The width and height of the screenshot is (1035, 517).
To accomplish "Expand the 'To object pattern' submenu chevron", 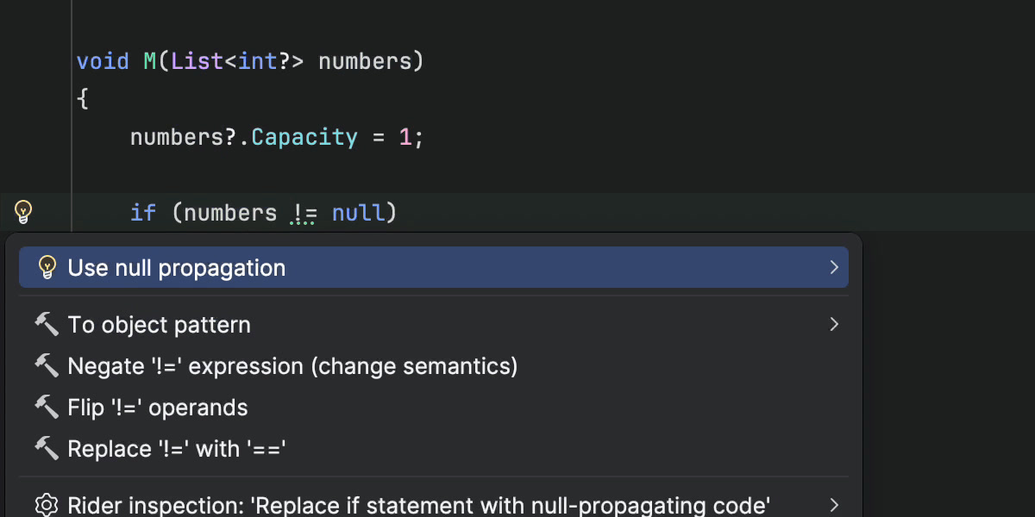I will (x=833, y=325).
